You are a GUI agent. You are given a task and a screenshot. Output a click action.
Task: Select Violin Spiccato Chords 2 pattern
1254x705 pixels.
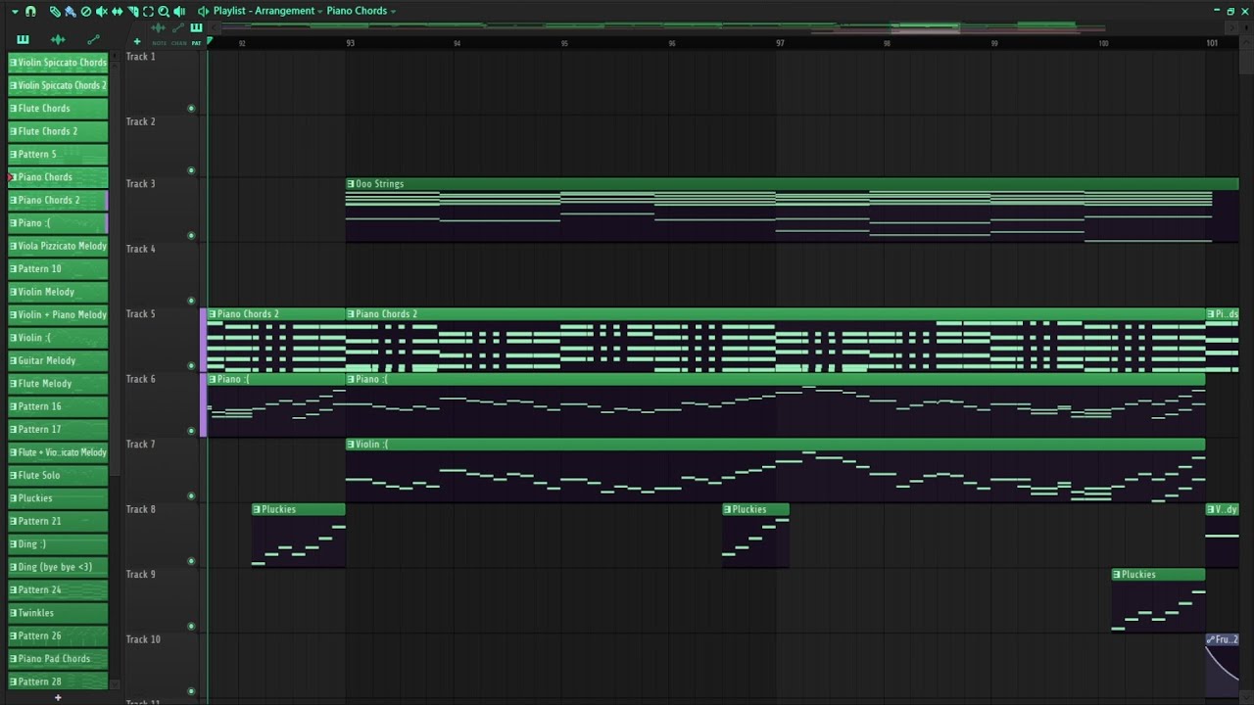(58, 85)
